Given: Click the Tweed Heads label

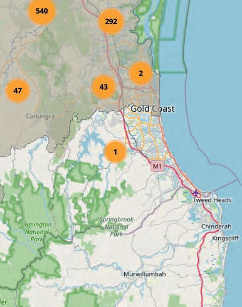Looking at the screenshot, I should pyautogui.click(x=212, y=200).
